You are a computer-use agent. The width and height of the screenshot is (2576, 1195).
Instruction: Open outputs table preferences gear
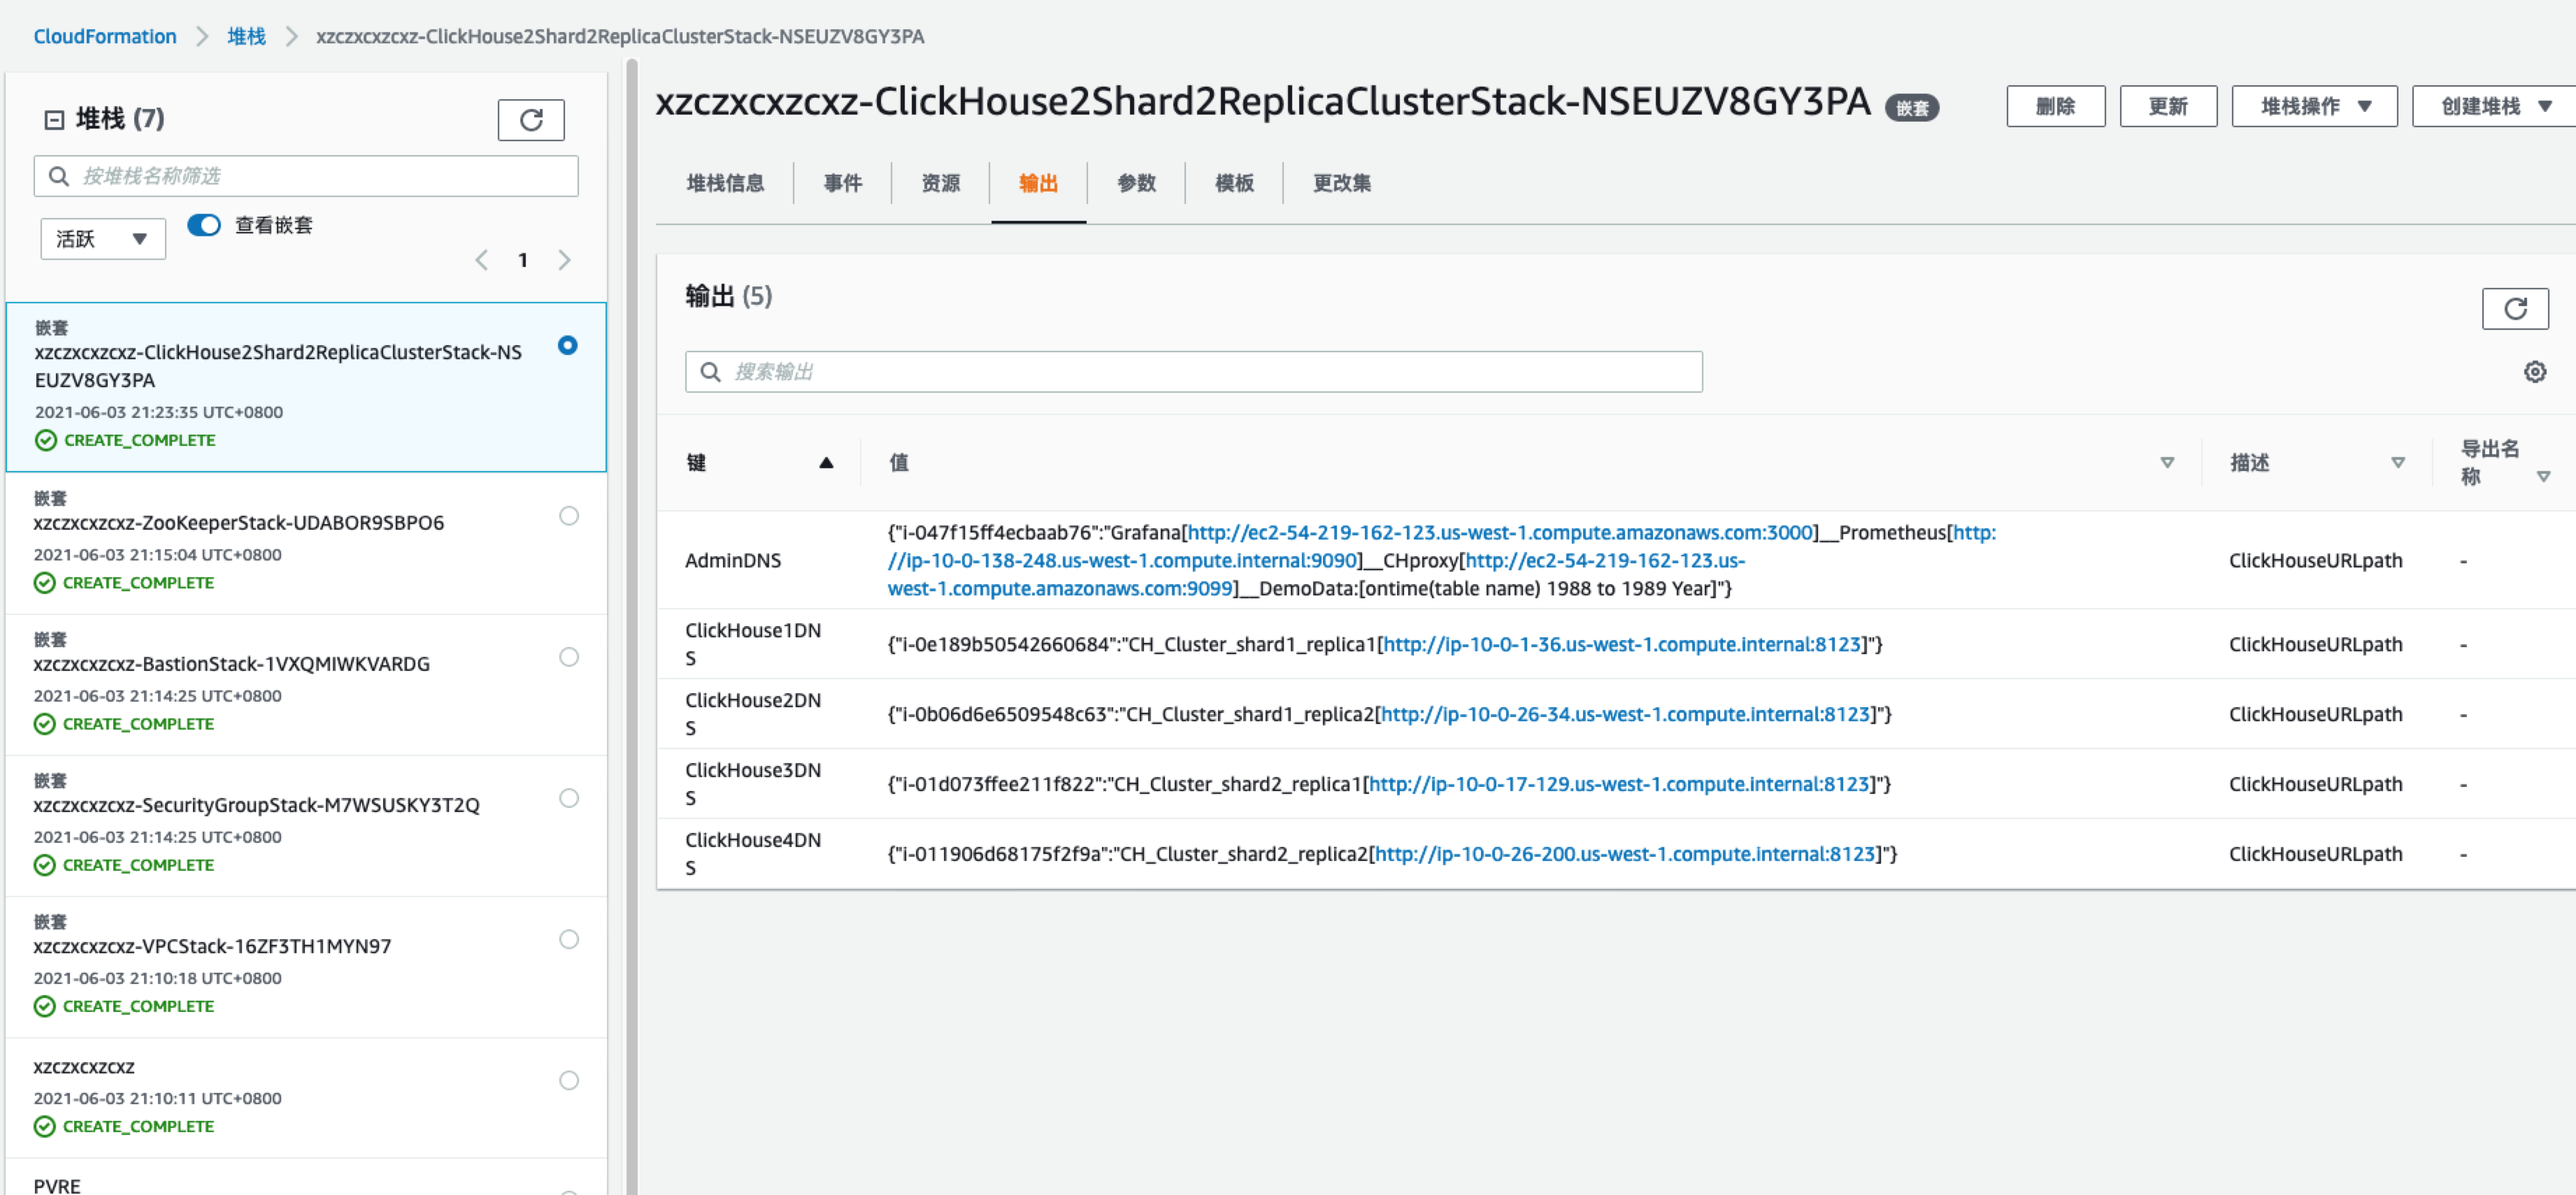(2535, 370)
